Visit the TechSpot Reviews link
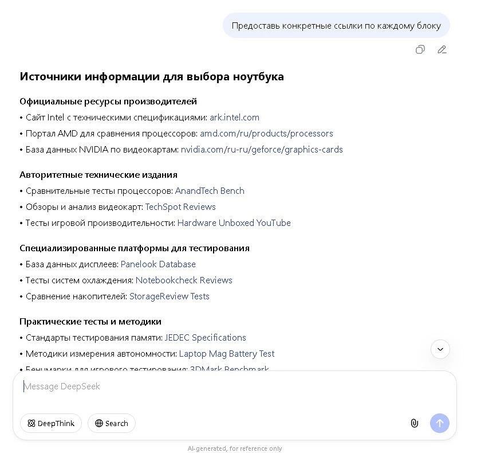 click(x=180, y=207)
